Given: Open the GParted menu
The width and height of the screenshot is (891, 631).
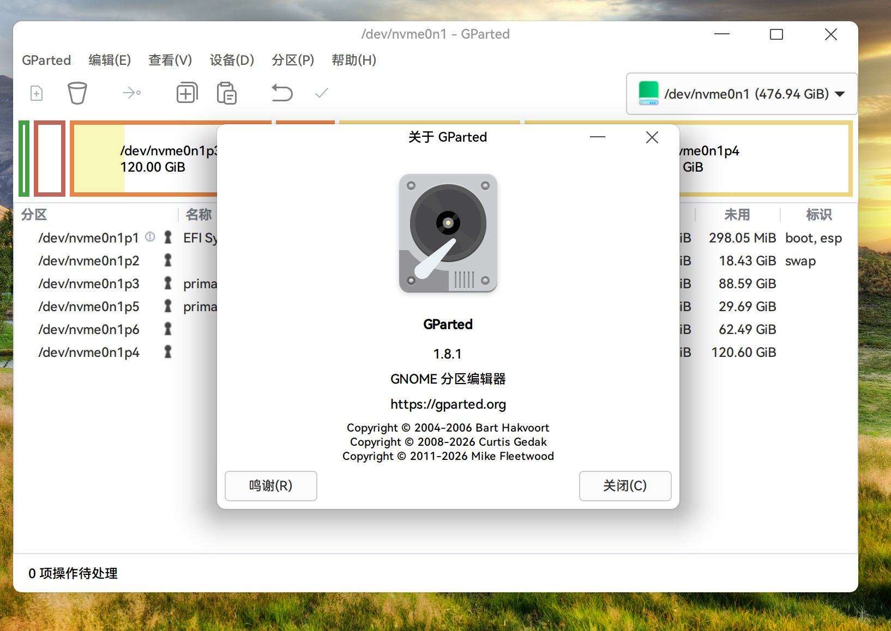Looking at the screenshot, I should pos(46,60).
